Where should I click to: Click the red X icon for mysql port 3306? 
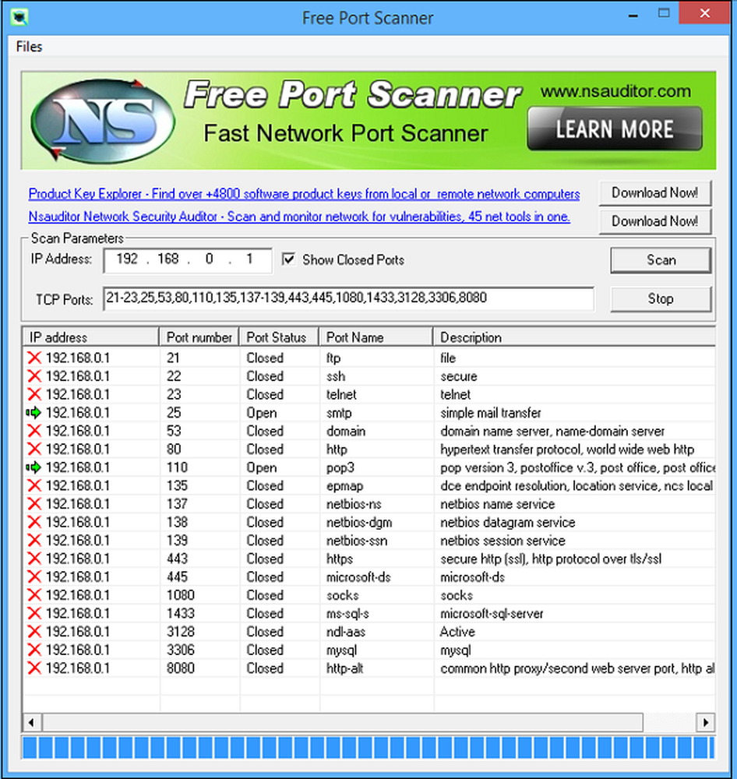coord(34,650)
